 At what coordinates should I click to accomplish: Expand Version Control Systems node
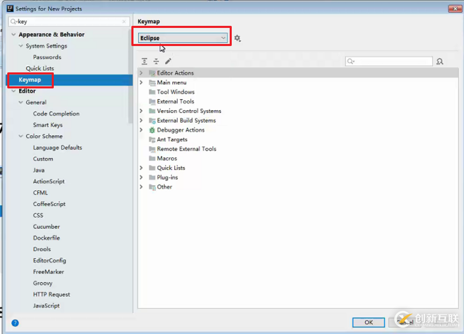pos(141,111)
